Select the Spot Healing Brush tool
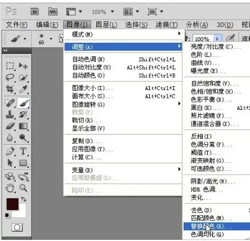Viewport: 250px width, 241px height. tap(10, 103)
